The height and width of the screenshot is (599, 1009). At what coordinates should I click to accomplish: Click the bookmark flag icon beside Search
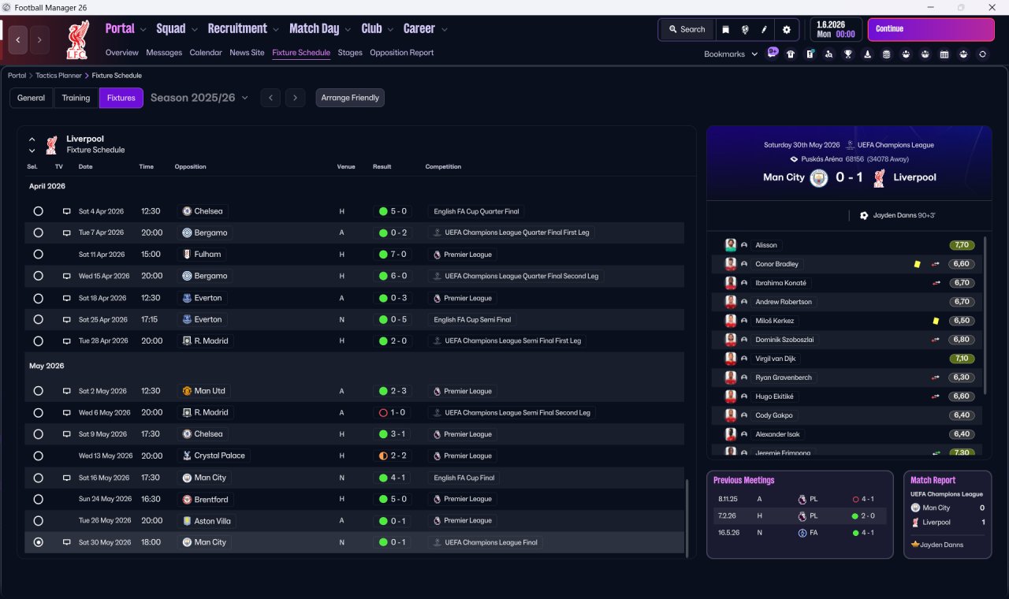[x=725, y=29]
